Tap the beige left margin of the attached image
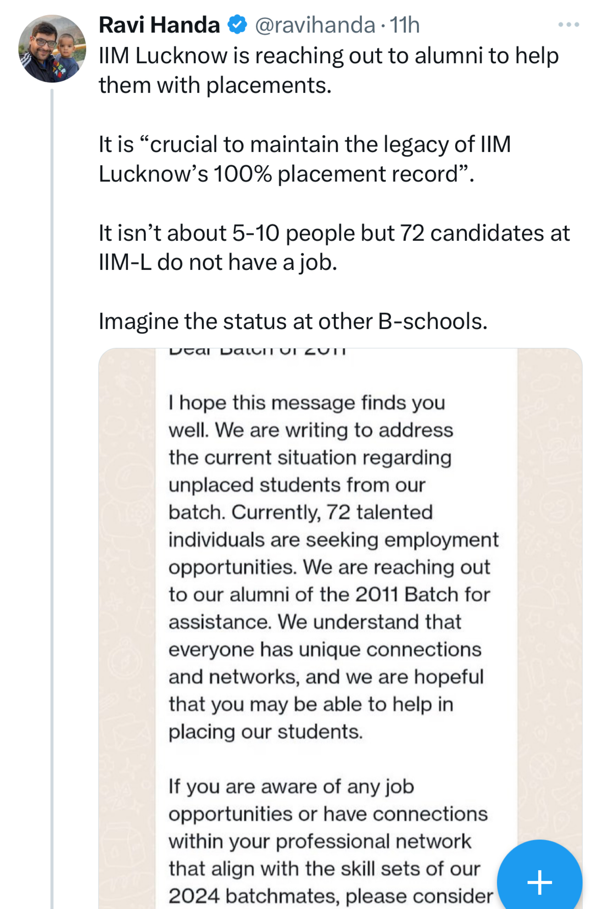 pos(126,575)
